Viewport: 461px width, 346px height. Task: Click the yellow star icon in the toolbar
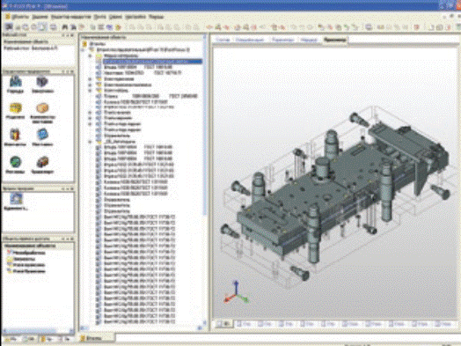click(118, 27)
